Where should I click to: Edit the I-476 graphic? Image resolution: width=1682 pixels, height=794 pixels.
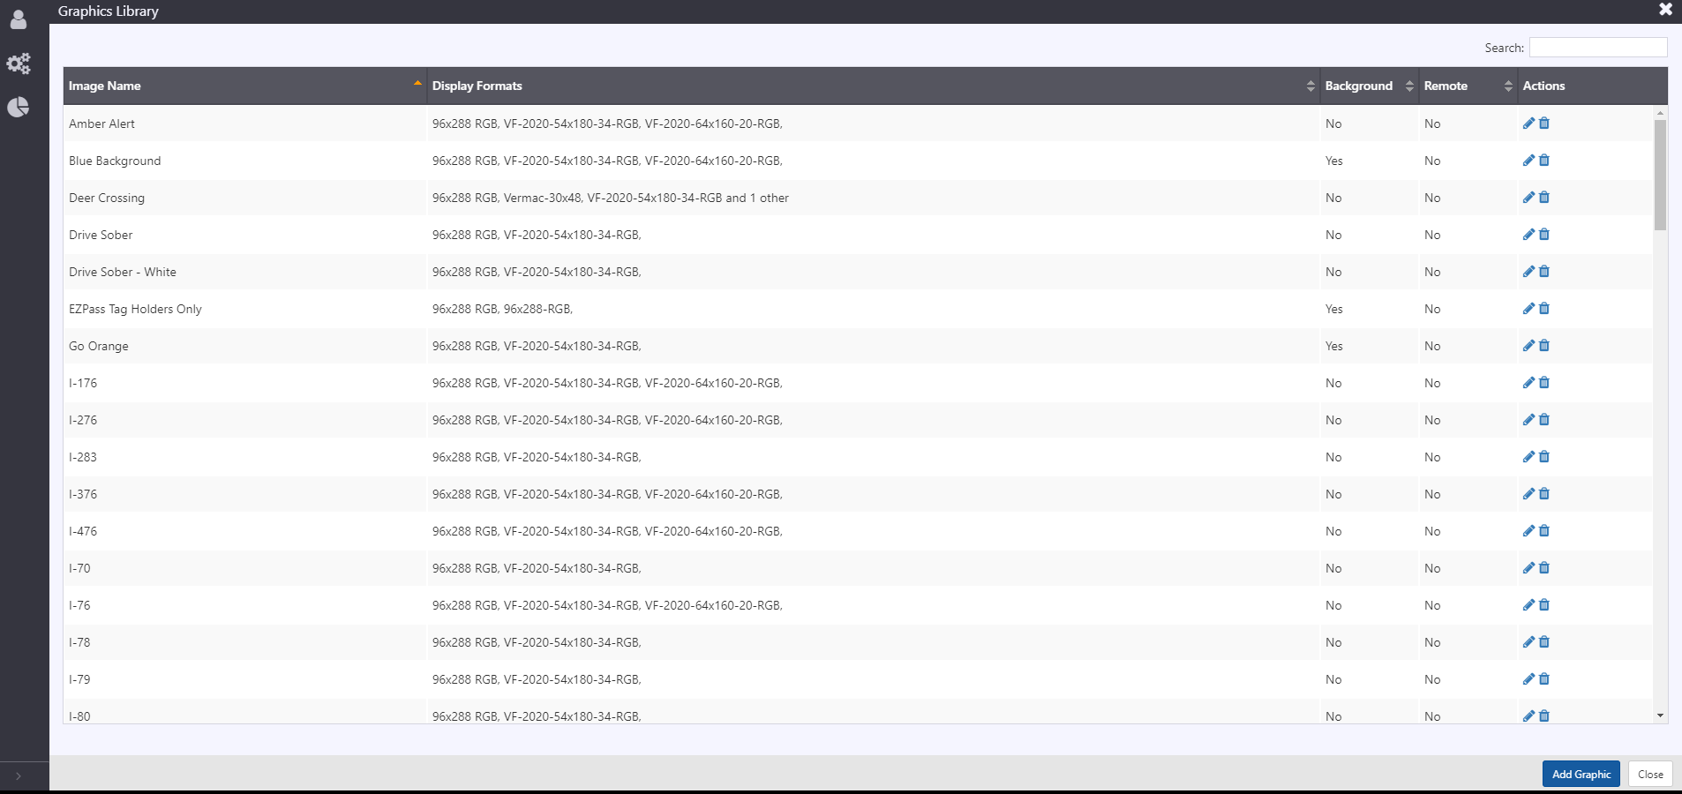(x=1528, y=531)
